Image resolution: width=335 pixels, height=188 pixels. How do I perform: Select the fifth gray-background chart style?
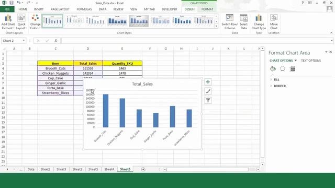(x=139, y=21)
